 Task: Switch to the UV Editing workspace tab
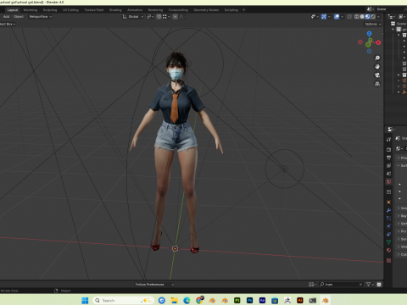(70, 10)
